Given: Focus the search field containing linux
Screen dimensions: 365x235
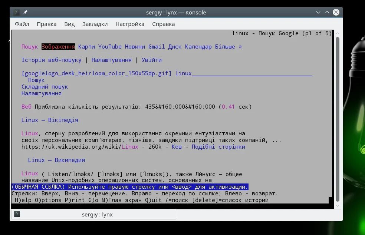Looking at the screenshot, I should click(243, 73).
